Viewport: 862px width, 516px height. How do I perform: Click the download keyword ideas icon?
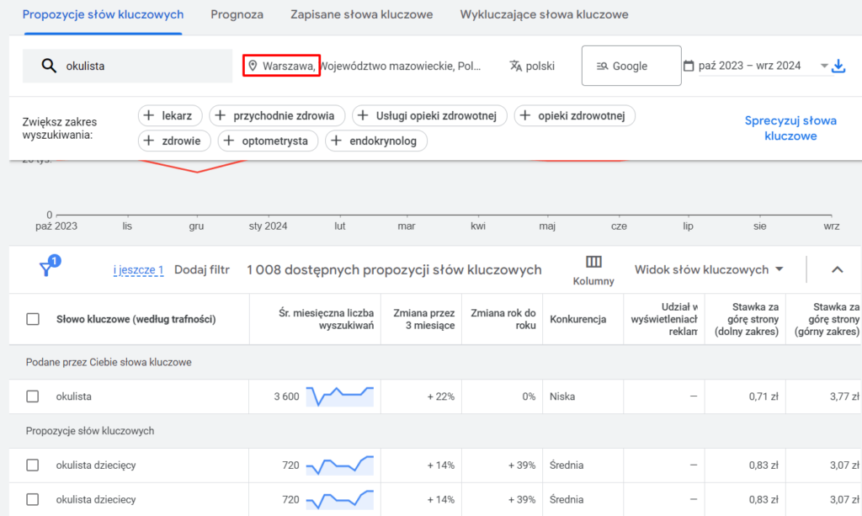click(x=838, y=66)
